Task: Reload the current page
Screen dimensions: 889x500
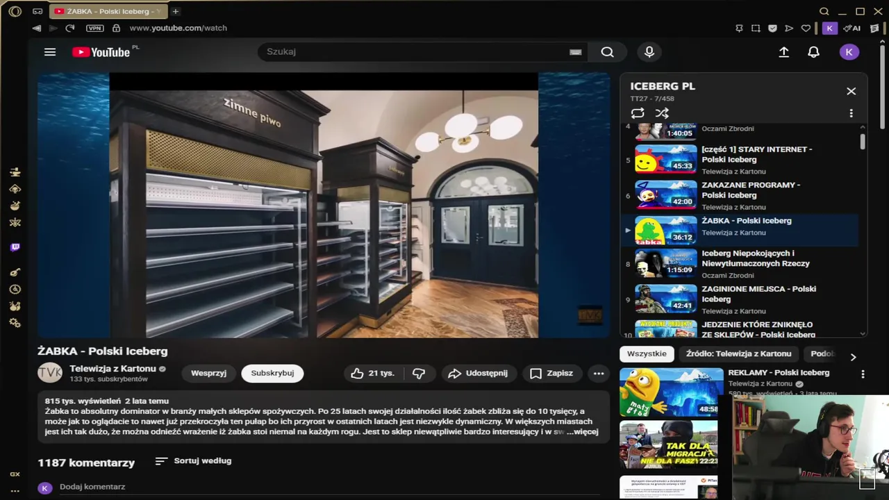Action: click(69, 28)
